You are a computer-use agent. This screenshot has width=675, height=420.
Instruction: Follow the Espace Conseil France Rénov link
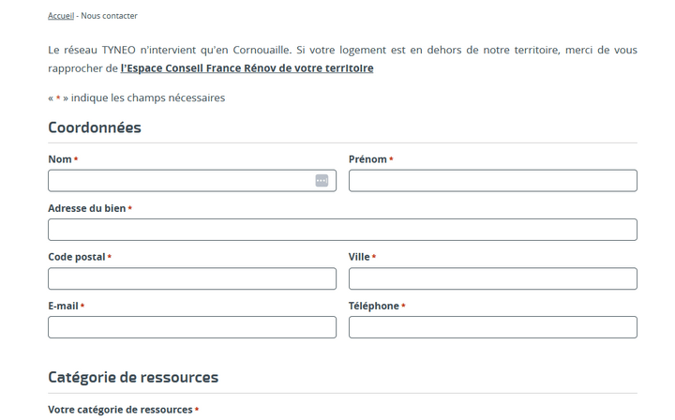coord(247,68)
